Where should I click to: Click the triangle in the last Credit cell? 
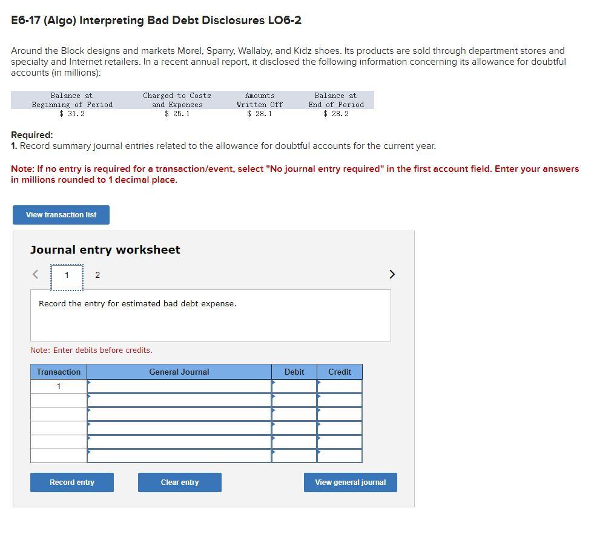(318, 452)
